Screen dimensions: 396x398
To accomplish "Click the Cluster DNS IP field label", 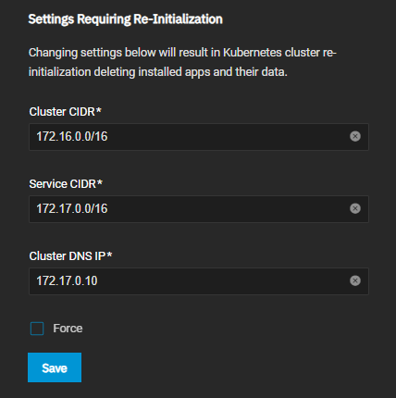I will pyautogui.click(x=68, y=256).
